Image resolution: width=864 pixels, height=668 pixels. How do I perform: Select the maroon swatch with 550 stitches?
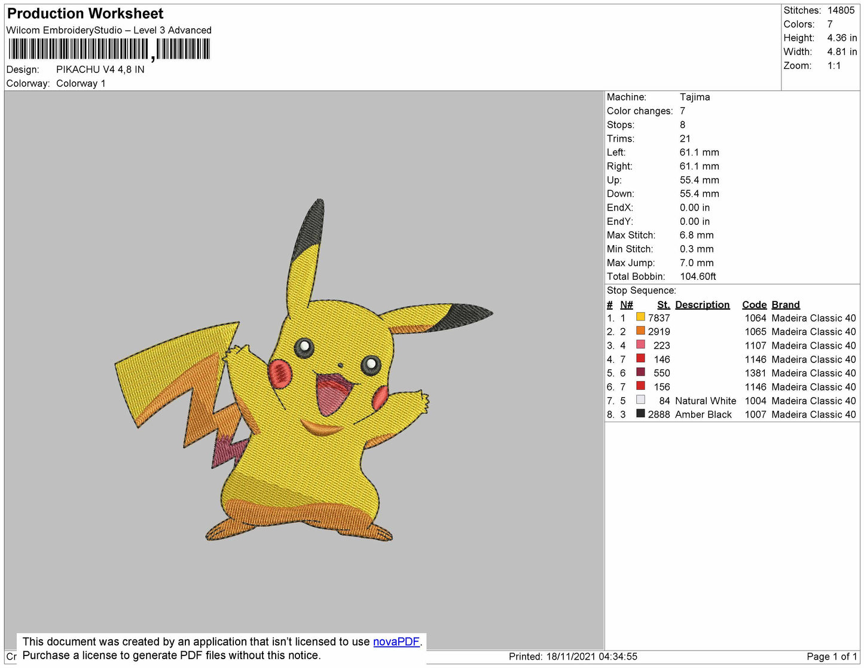640,372
